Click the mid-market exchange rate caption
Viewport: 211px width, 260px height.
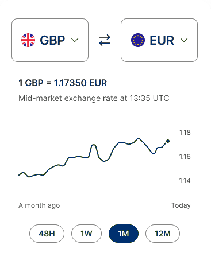click(x=94, y=98)
